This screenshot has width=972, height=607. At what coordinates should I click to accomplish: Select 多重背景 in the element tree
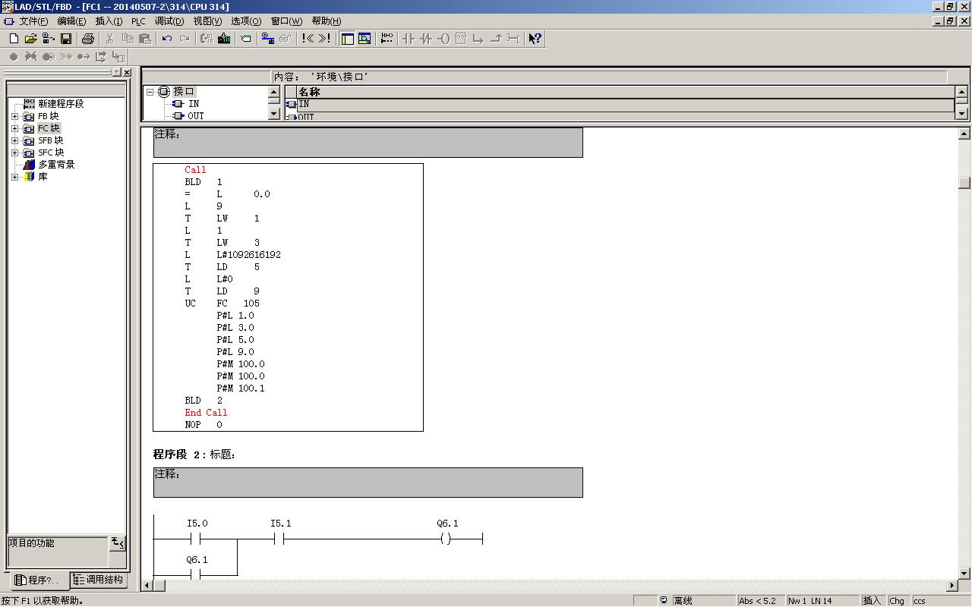(x=56, y=165)
